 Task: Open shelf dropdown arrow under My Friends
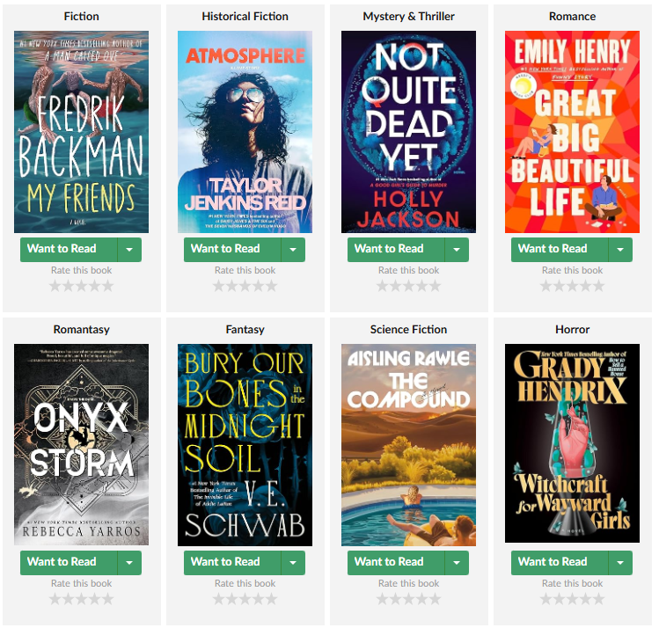coord(129,250)
